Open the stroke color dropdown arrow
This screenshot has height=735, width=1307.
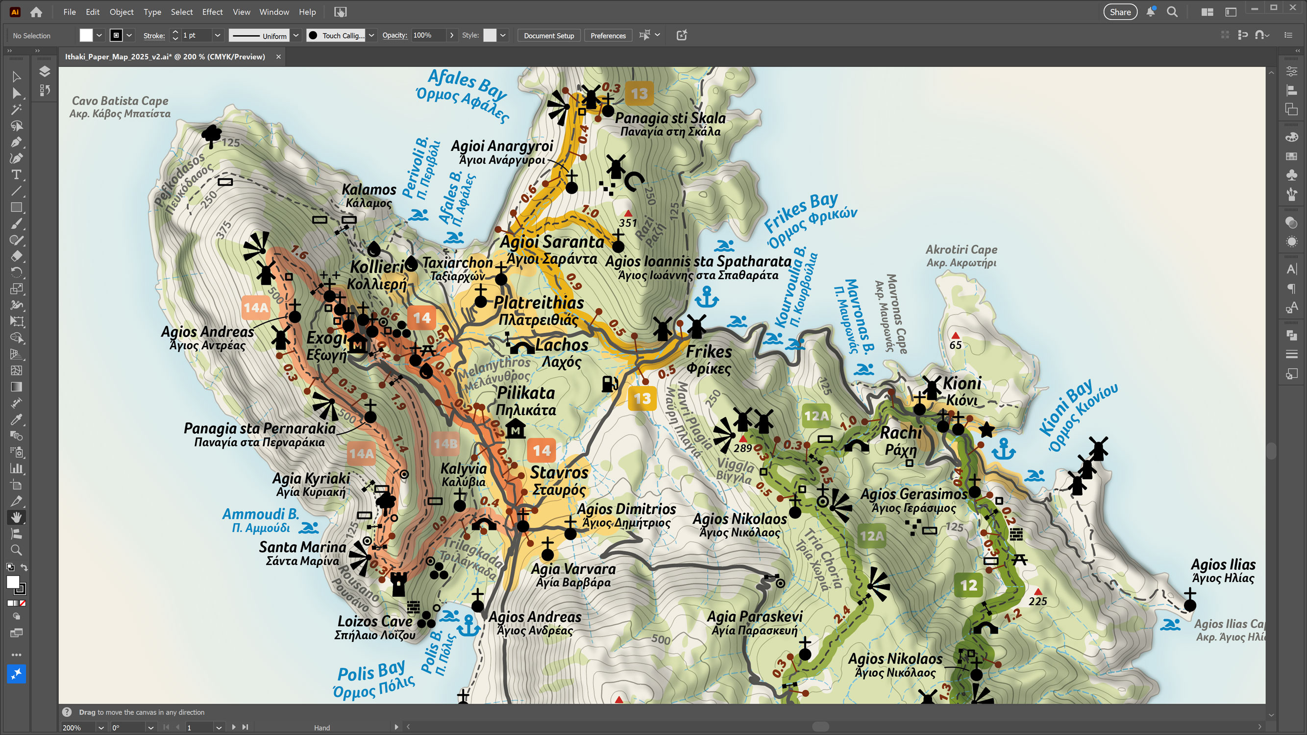pyautogui.click(x=129, y=35)
